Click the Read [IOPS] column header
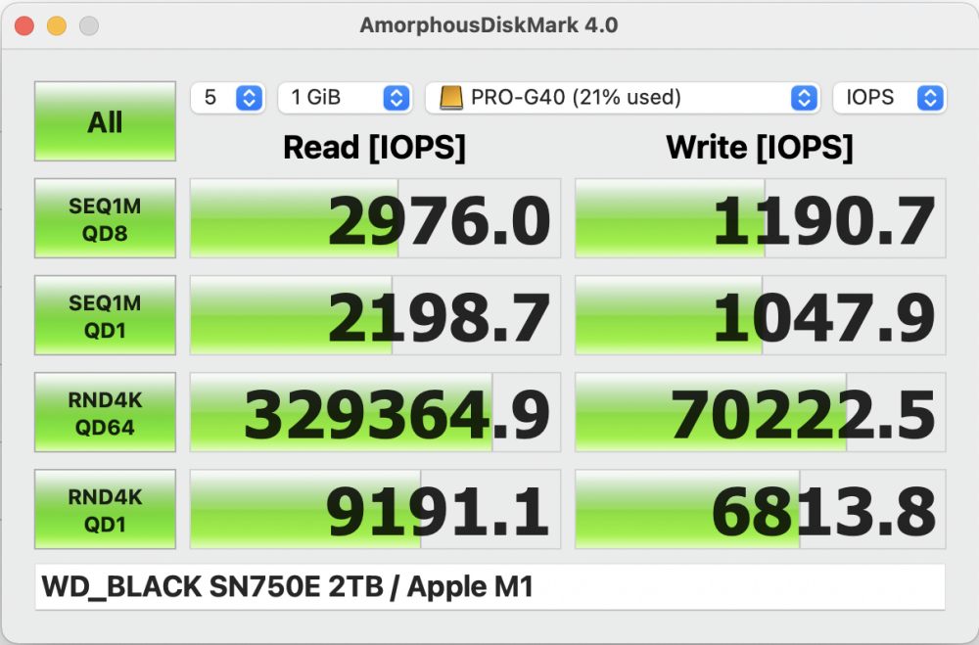The image size is (979, 645). pyautogui.click(x=375, y=148)
